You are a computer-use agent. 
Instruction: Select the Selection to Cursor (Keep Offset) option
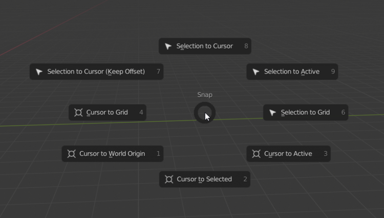[x=96, y=72]
